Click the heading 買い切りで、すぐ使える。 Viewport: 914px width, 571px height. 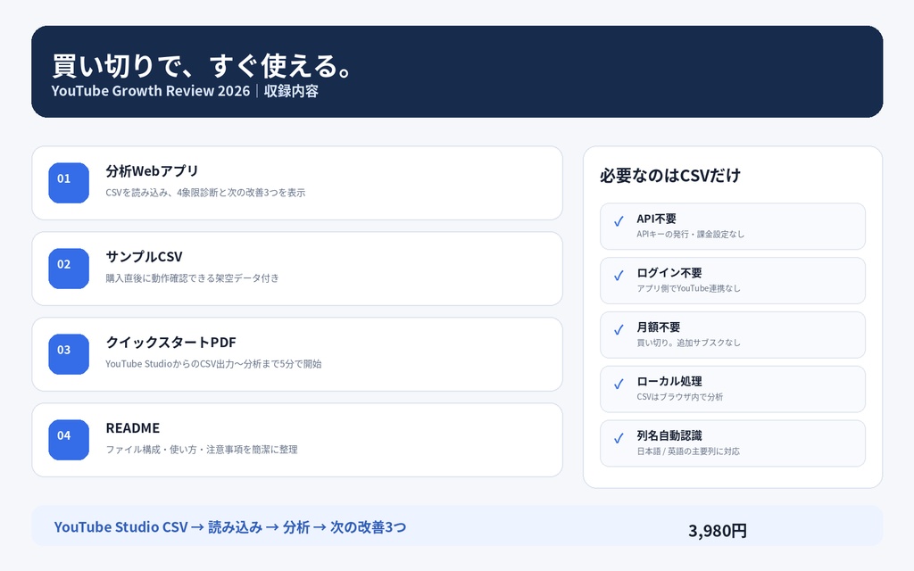pyautogui.click(x=202, y=65)
